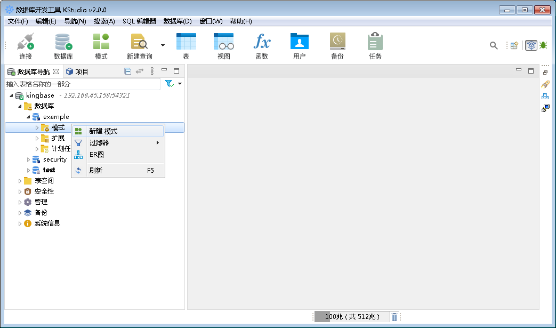Toggle the KStudio perspective icon top right
Viewport: 556px width, 328px height.
(x=531, y=45)
